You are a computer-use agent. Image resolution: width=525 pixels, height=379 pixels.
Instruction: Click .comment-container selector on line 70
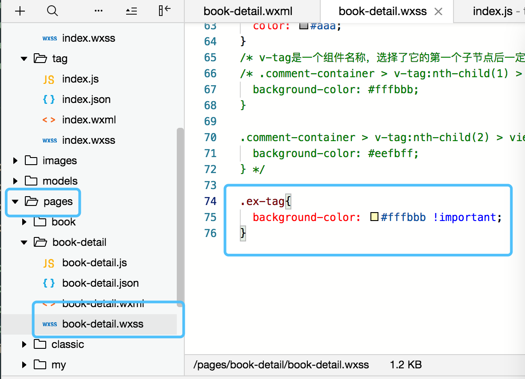(x=298, y=137)
